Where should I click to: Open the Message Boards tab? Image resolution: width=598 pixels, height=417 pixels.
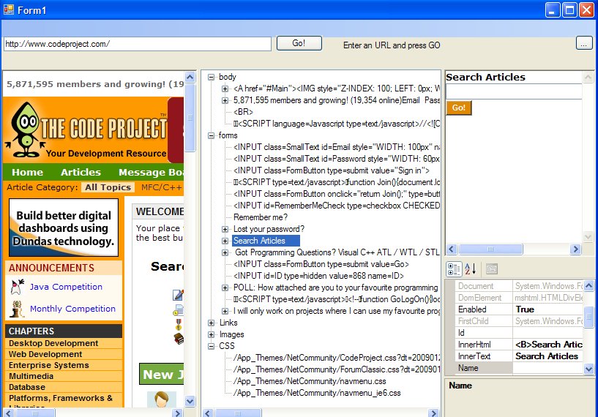tap(151, 173)
